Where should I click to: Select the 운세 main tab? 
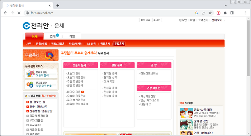pyautogui.click(x=34, y=37)
